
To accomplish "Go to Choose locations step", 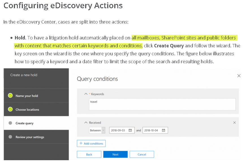I will (x=36, y=109).
